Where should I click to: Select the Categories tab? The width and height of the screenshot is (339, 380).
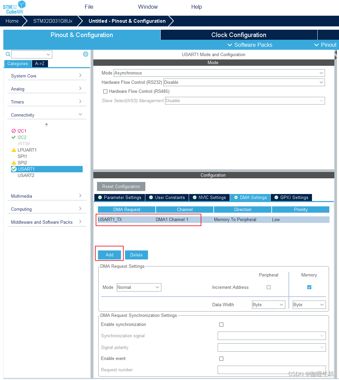click(x=18, y=63)
